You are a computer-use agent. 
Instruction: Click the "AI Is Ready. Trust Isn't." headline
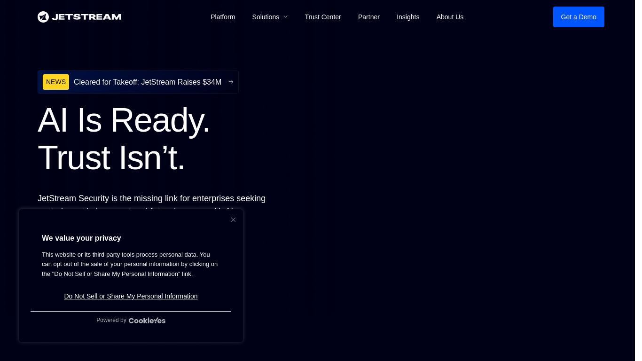tap(124, 139)
